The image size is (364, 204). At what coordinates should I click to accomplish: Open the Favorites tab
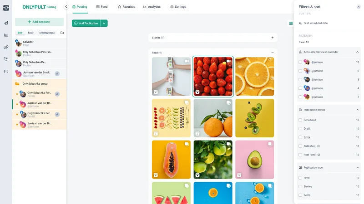pos(126,7)
